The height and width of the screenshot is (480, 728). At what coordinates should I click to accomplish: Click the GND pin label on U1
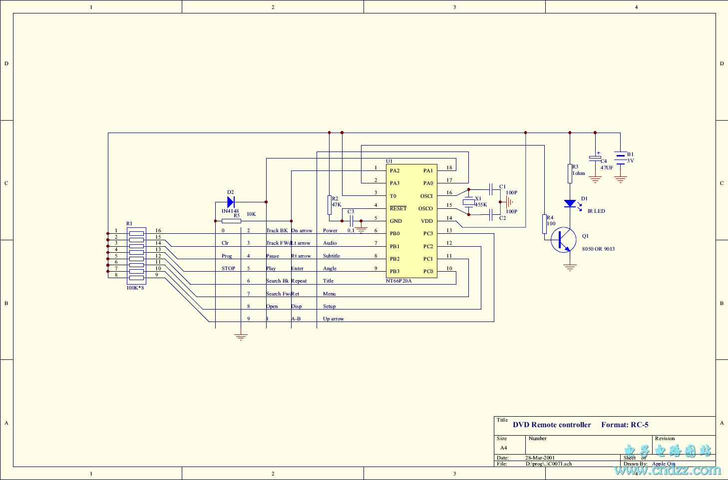pyautogui.click(x=395, y=221)
